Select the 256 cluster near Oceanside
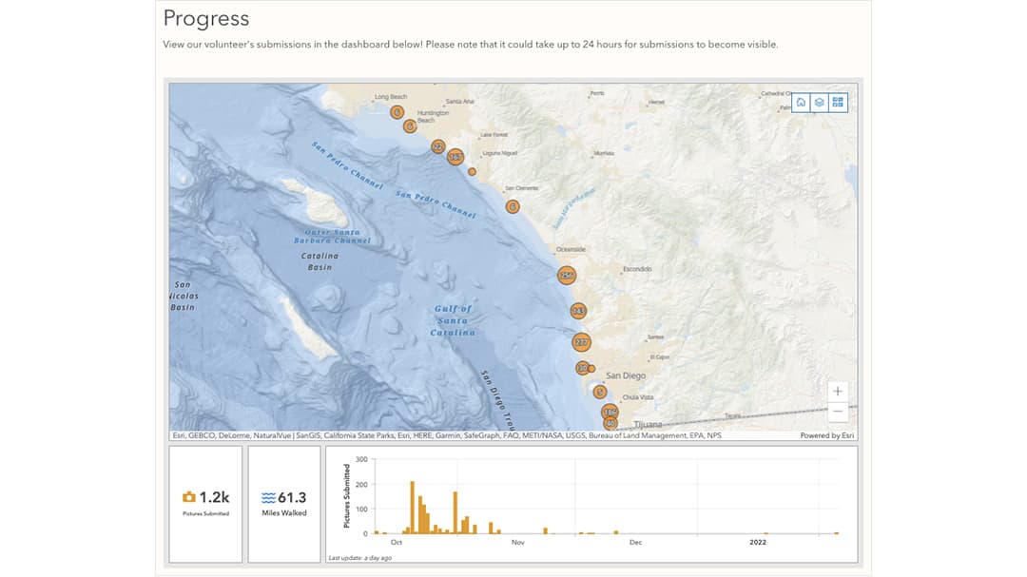 (567, 276)
